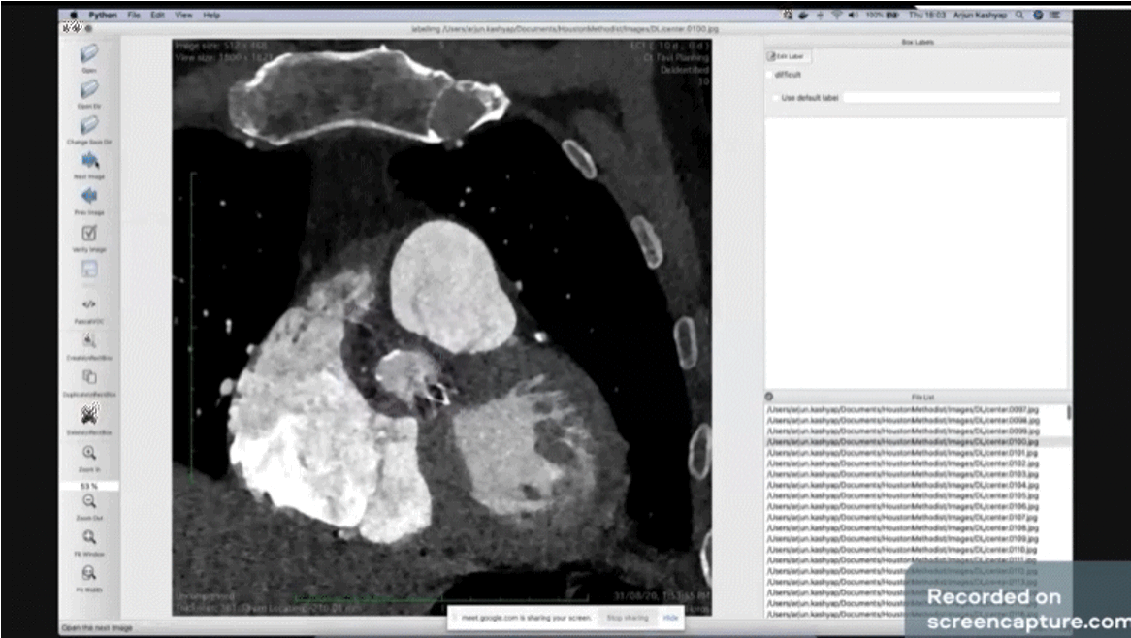
Task: Click the Duplicate RectBox icon
Action: click(89, 377)
